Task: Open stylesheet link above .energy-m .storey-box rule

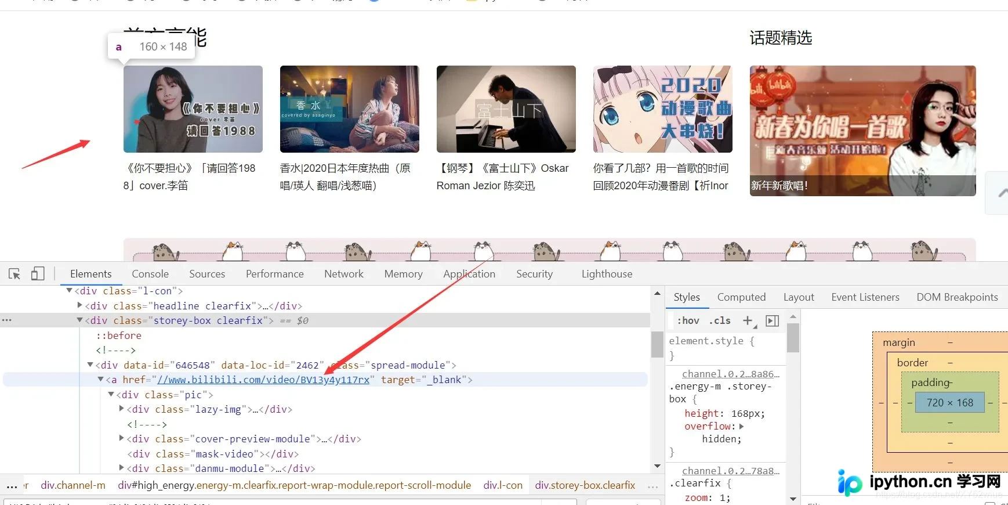Action: pos(731,374)
